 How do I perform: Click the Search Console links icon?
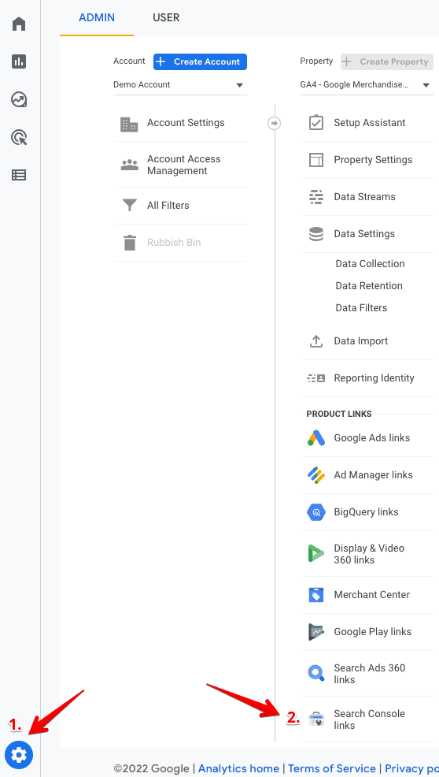[x=315, y=719]
